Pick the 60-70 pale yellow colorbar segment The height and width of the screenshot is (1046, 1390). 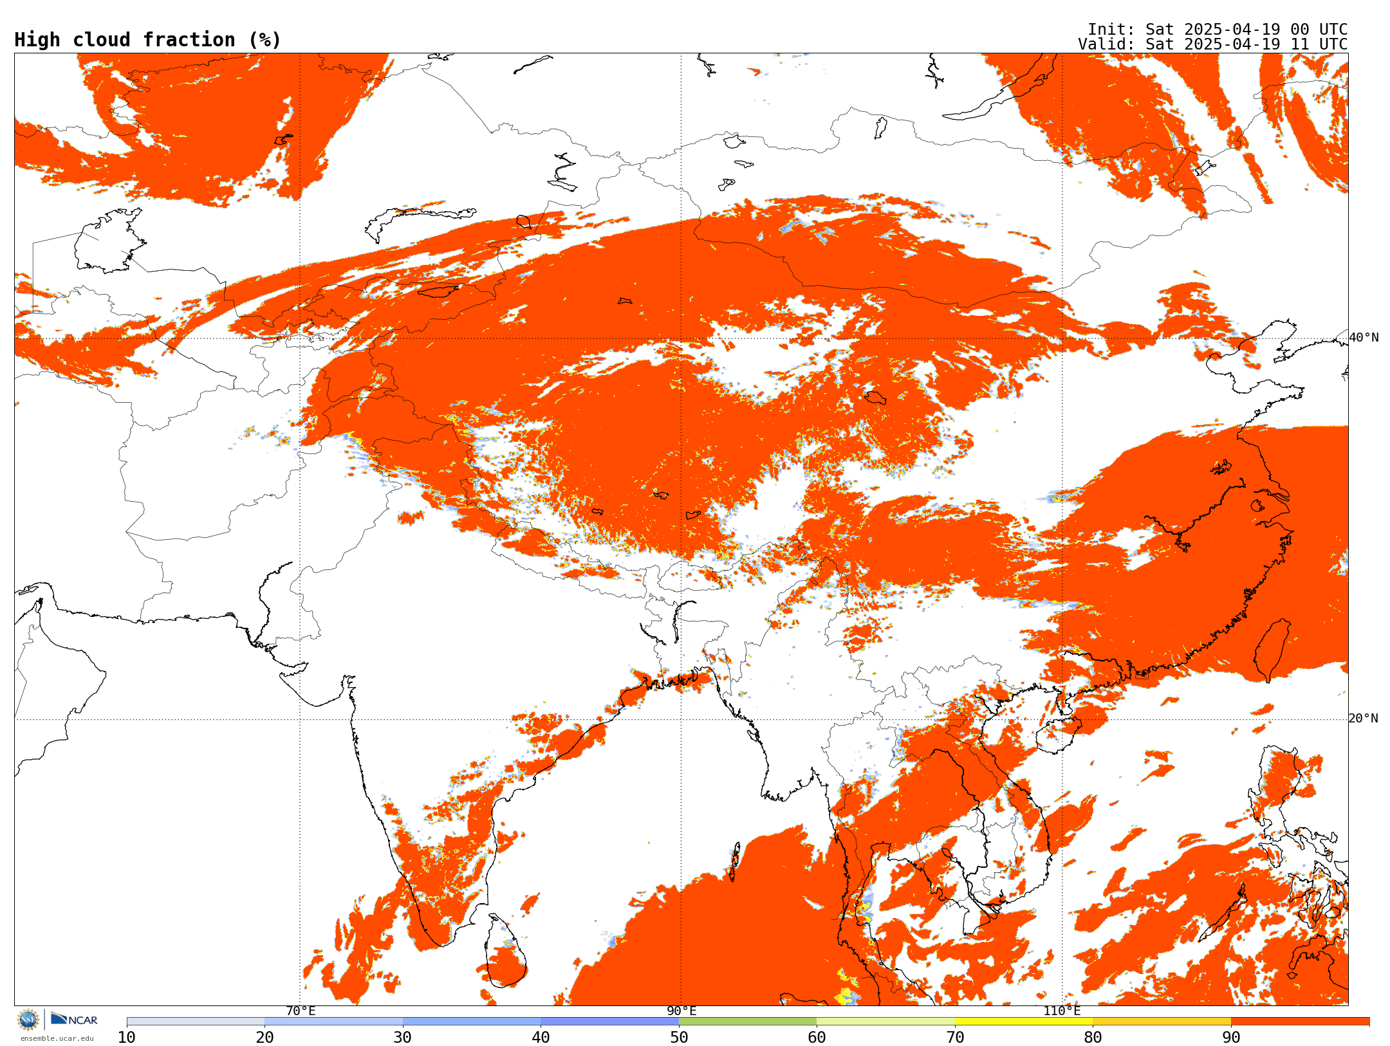pyautogui.click(x=885, y=1022)
